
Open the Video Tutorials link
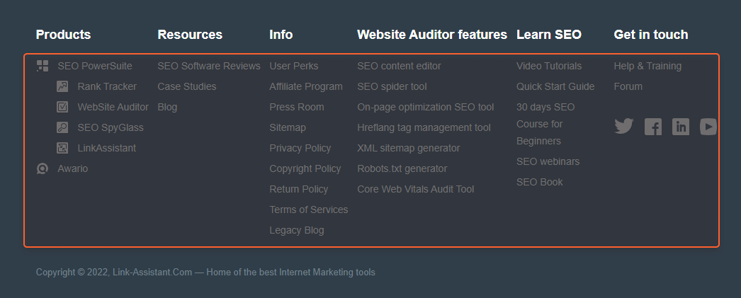pos(549,66)
